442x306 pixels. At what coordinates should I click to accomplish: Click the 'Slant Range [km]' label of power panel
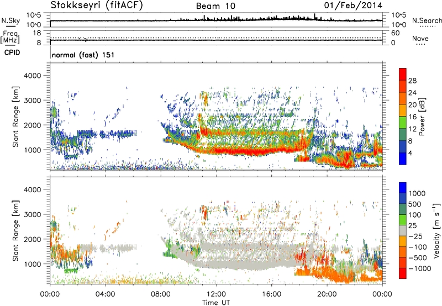pyautogui.click(x=15, y=117)
